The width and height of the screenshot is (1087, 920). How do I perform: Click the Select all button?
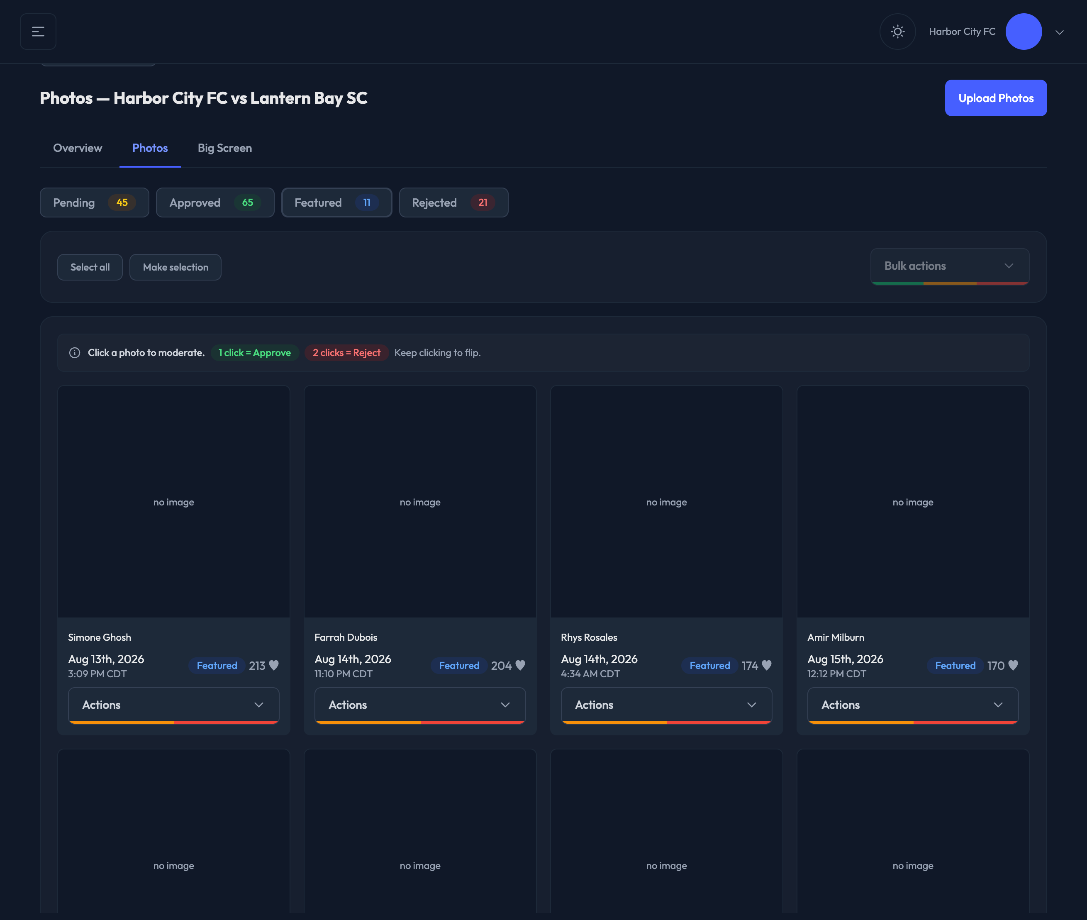point(90,267)
